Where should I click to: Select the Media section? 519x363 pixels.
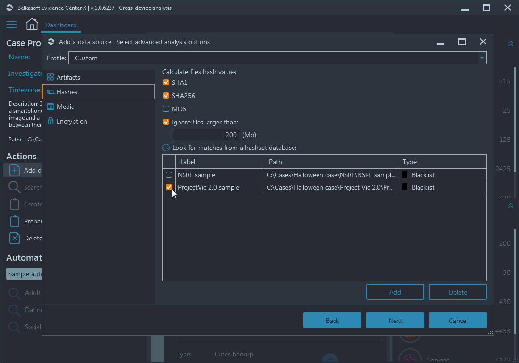[99, 107]
